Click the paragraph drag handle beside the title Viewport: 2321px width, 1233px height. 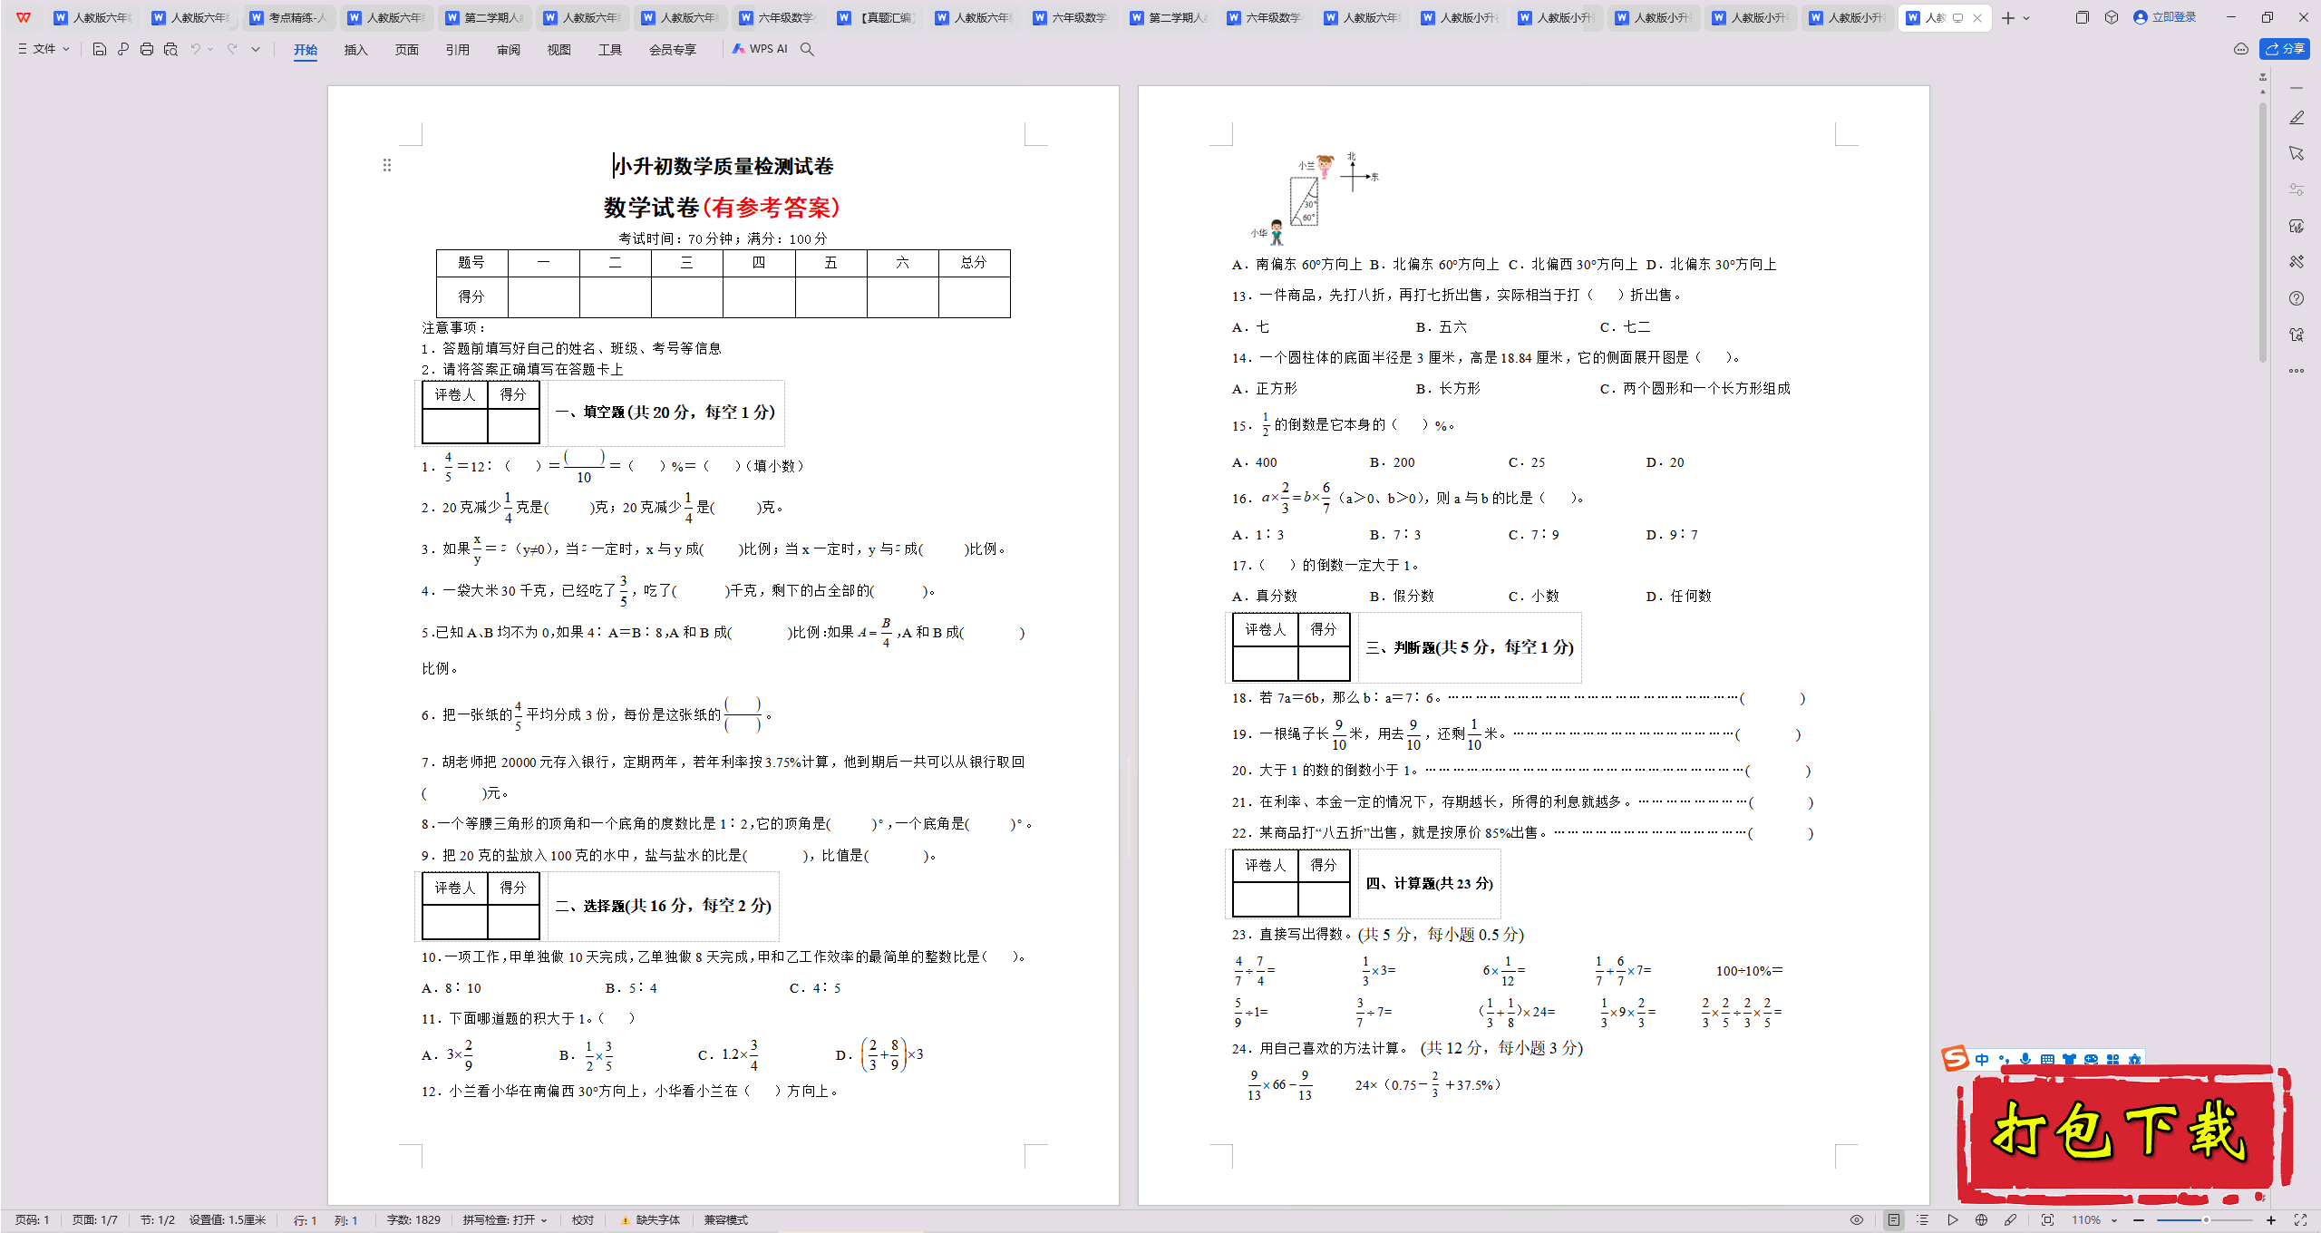(x=387, y=165)
